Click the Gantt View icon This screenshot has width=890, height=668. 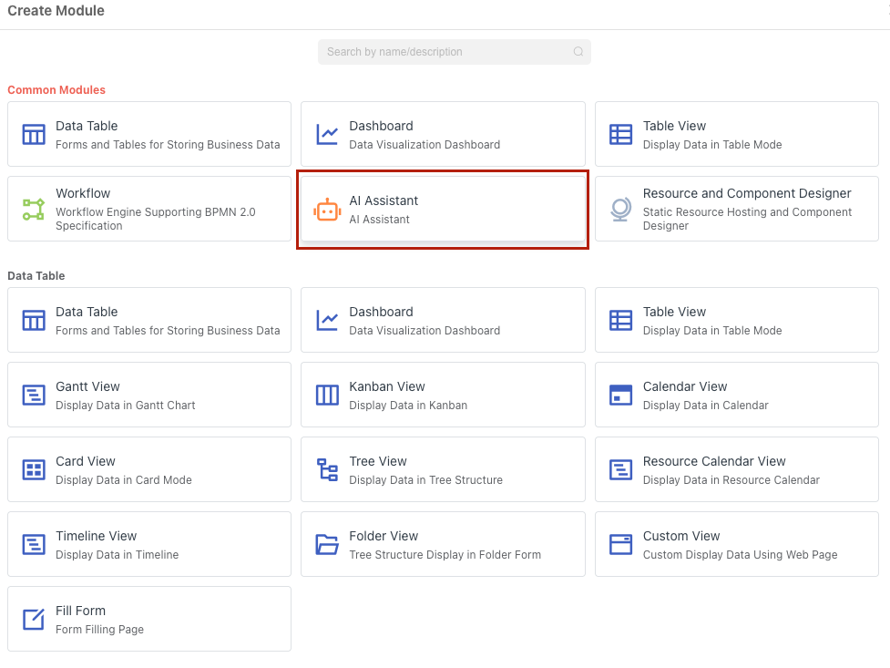pos(34,395)
